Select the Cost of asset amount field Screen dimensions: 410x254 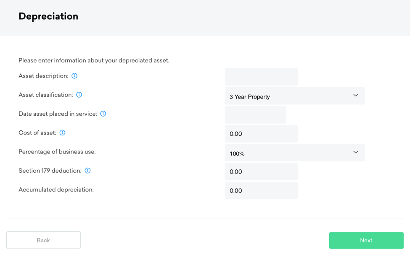coord(261,134)
